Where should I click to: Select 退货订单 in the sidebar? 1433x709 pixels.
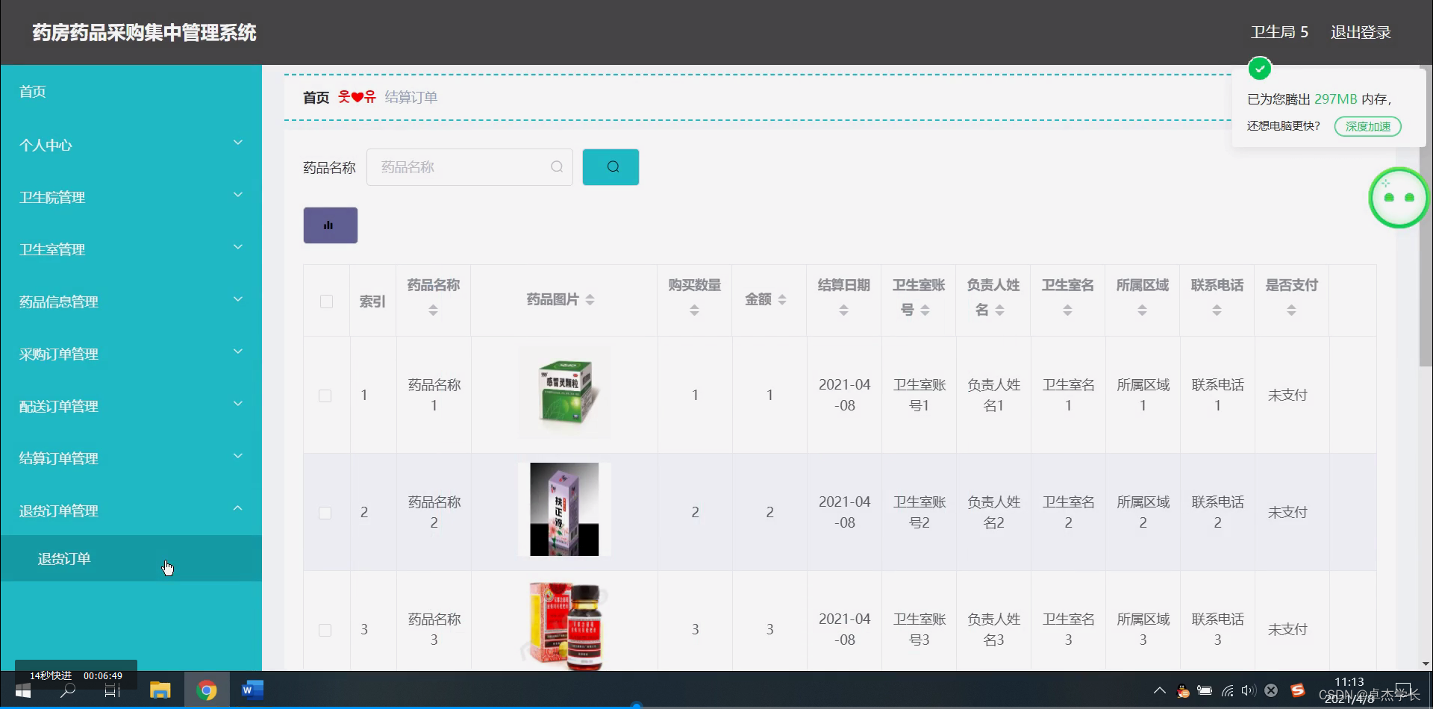[x=64, y=558]
